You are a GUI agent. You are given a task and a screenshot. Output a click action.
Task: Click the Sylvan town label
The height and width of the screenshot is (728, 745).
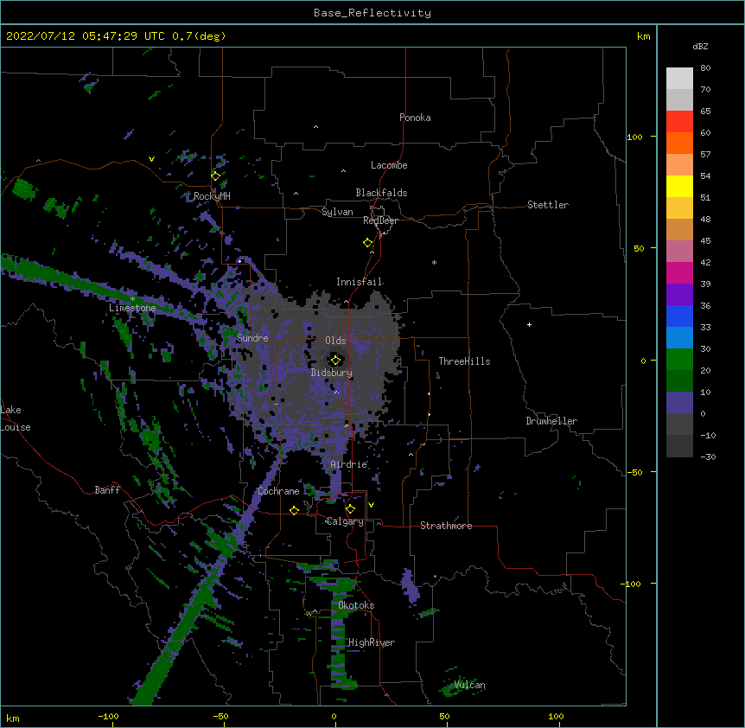(337, 212)
